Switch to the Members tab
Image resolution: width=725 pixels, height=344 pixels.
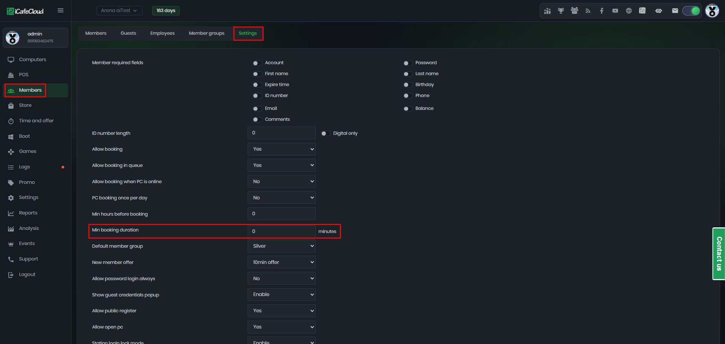[96, 33]
